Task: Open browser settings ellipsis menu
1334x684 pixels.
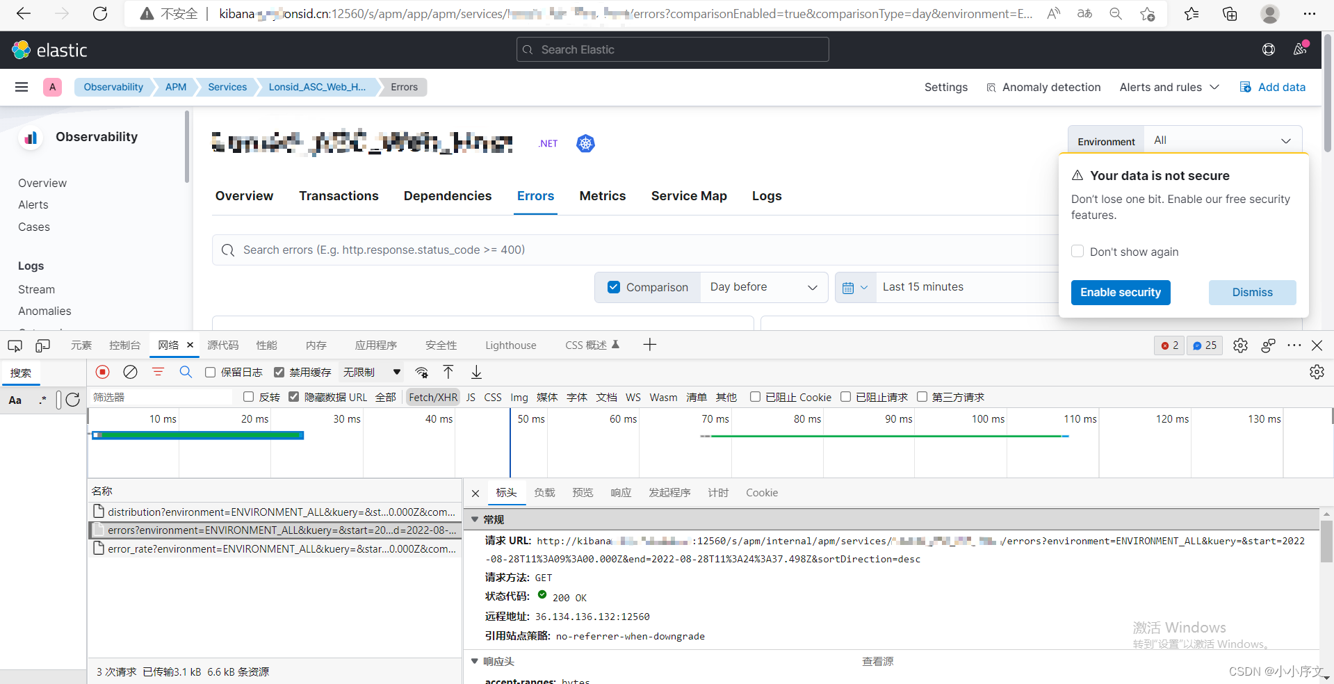Action: (1310, 14)
